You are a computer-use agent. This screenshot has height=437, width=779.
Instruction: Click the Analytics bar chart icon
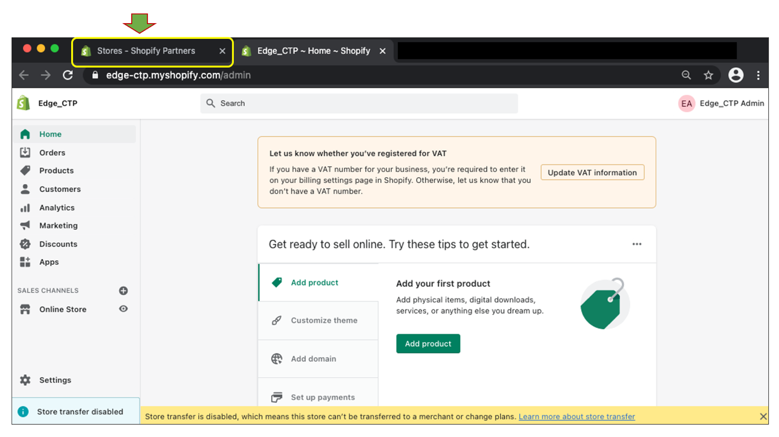tap(25, 208)
